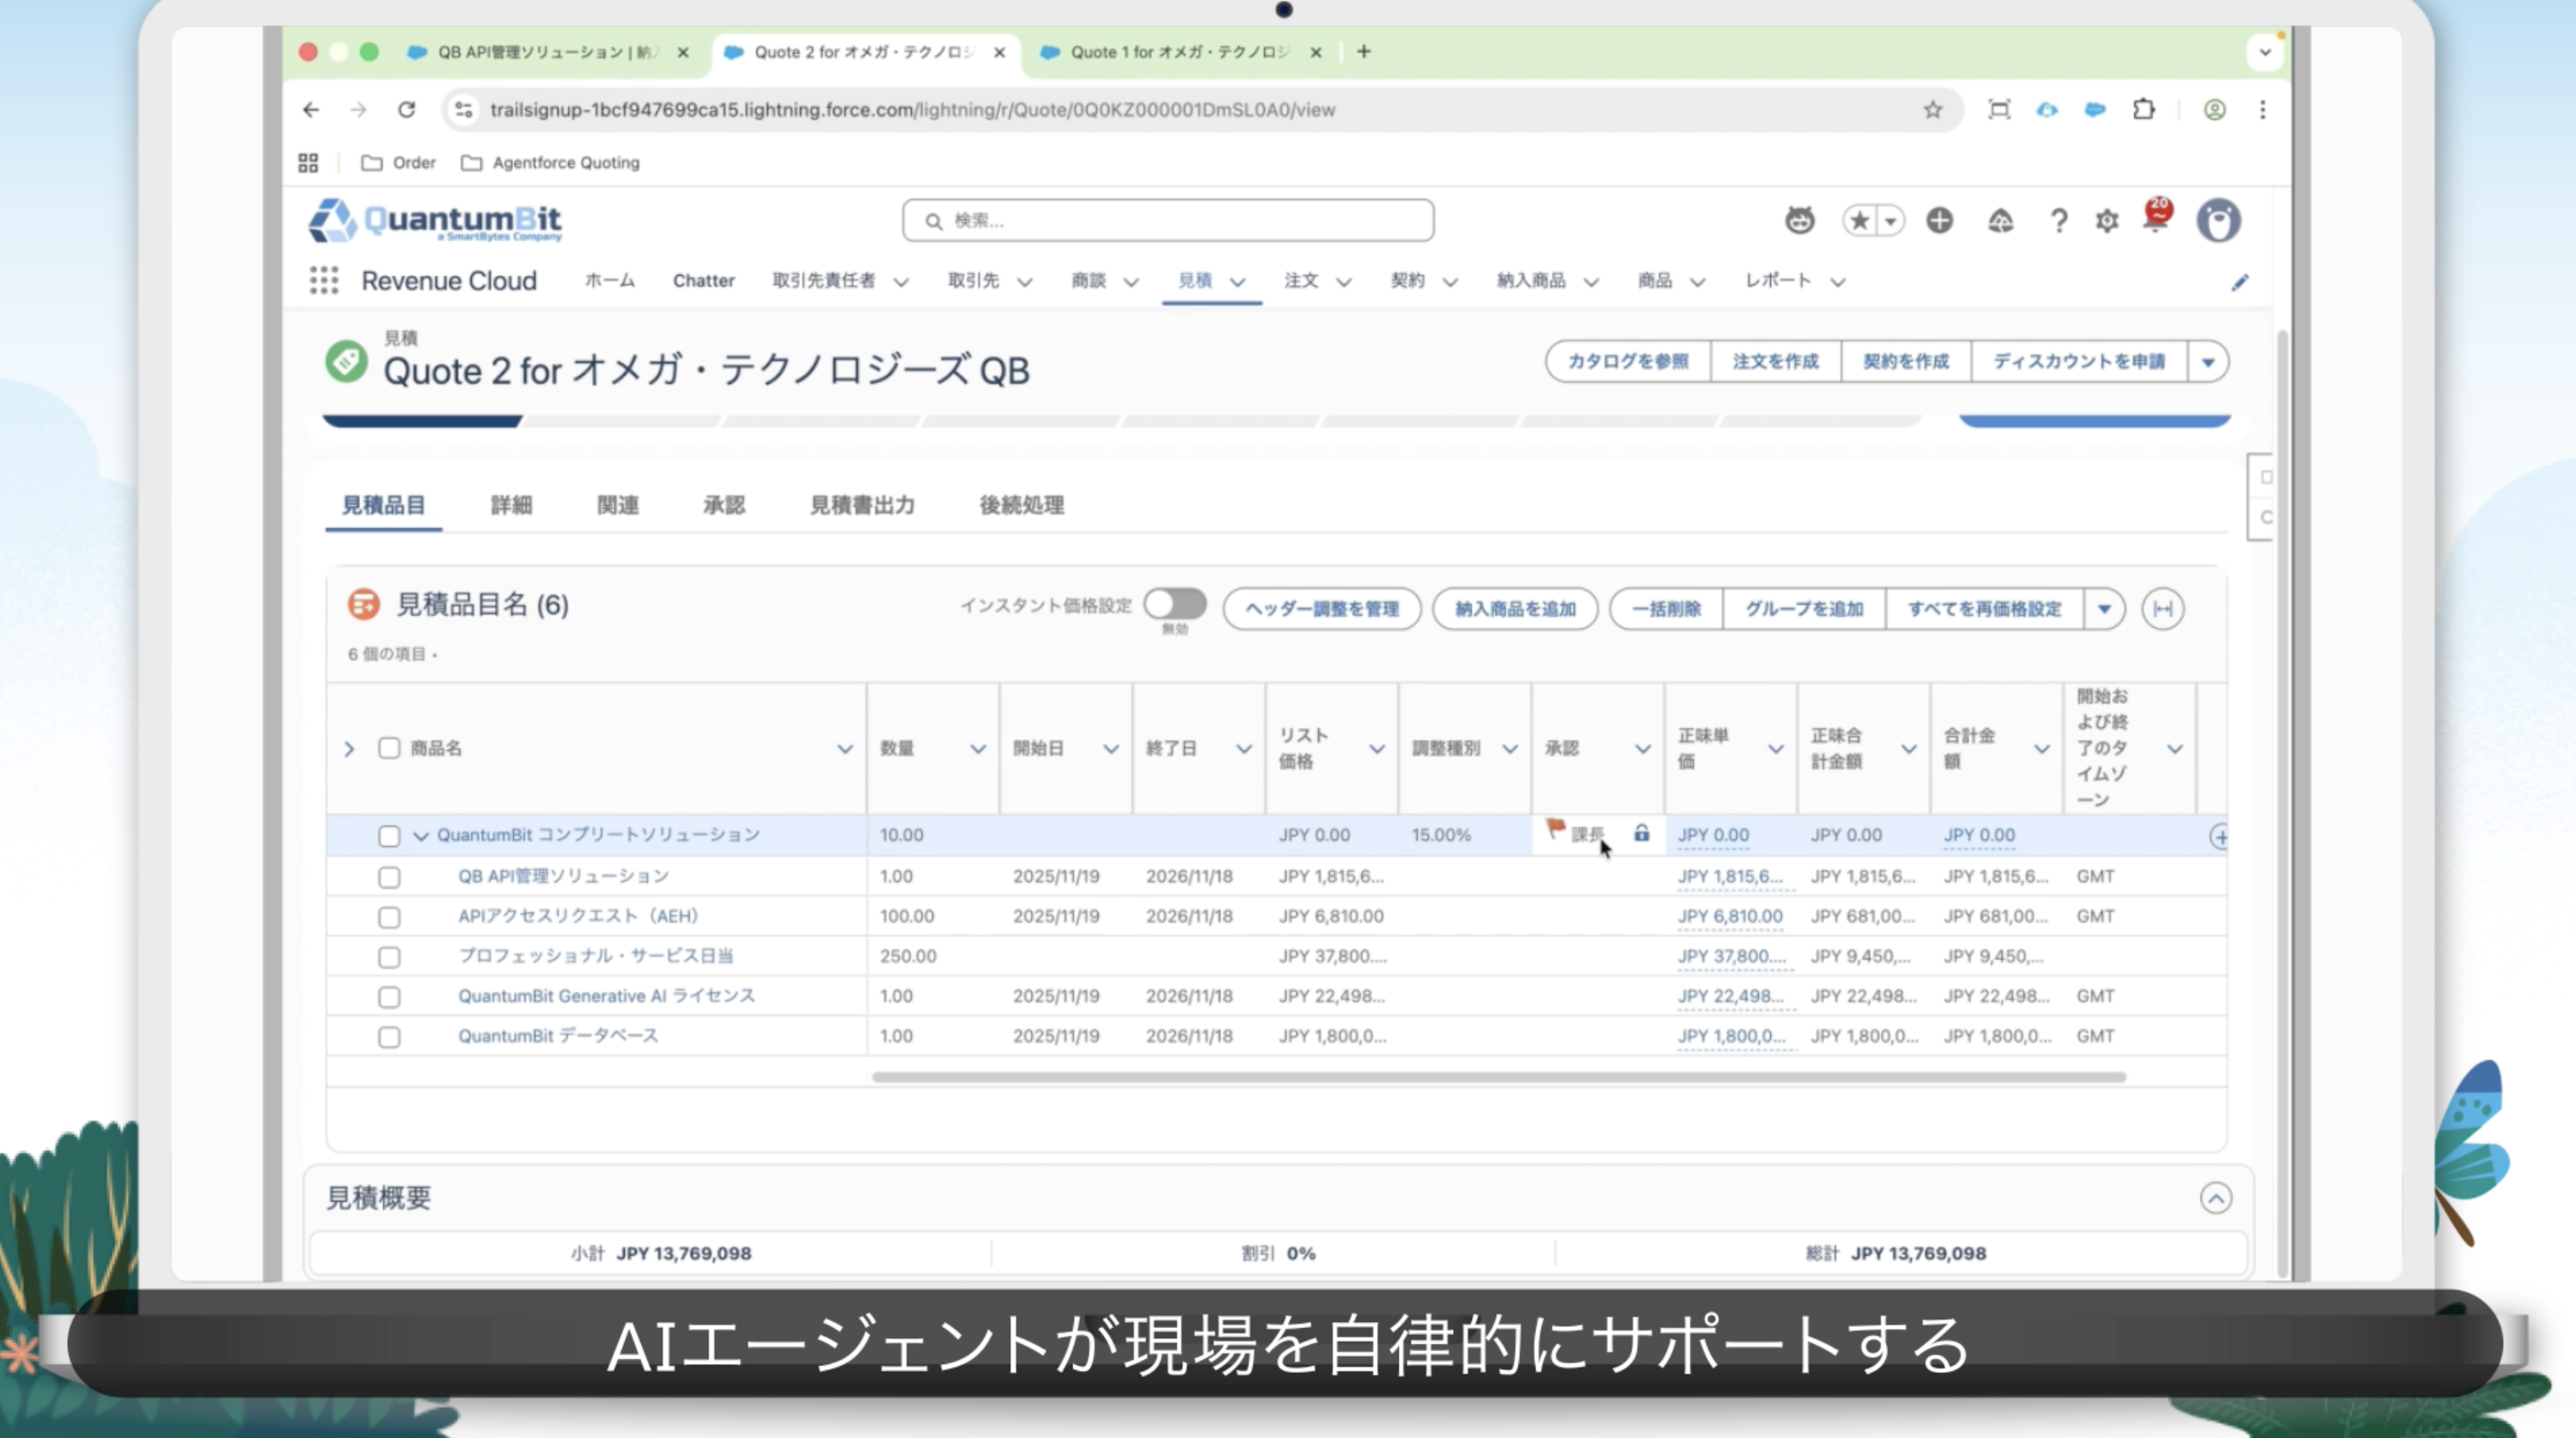Click the 注文を作成 button
Screen dimensions: 2576x1438
tap(1775, 362)
